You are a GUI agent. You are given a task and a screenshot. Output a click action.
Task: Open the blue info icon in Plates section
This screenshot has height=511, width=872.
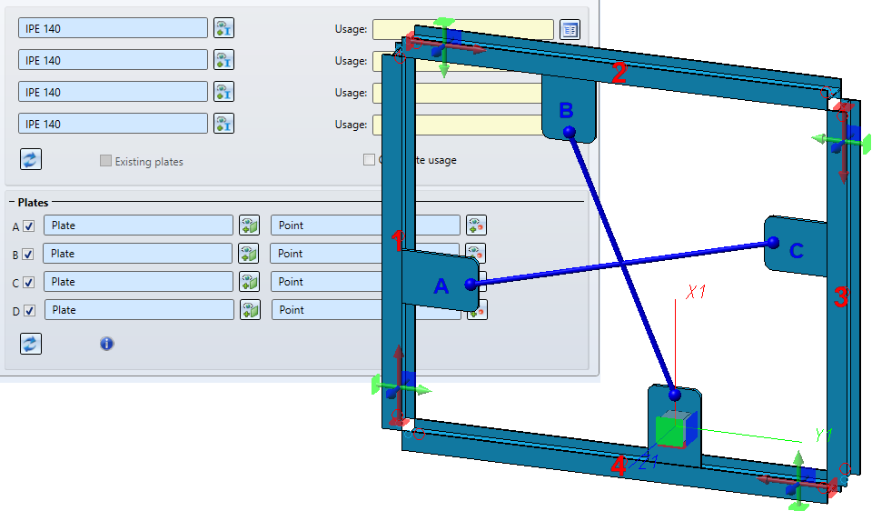(107, 344)
